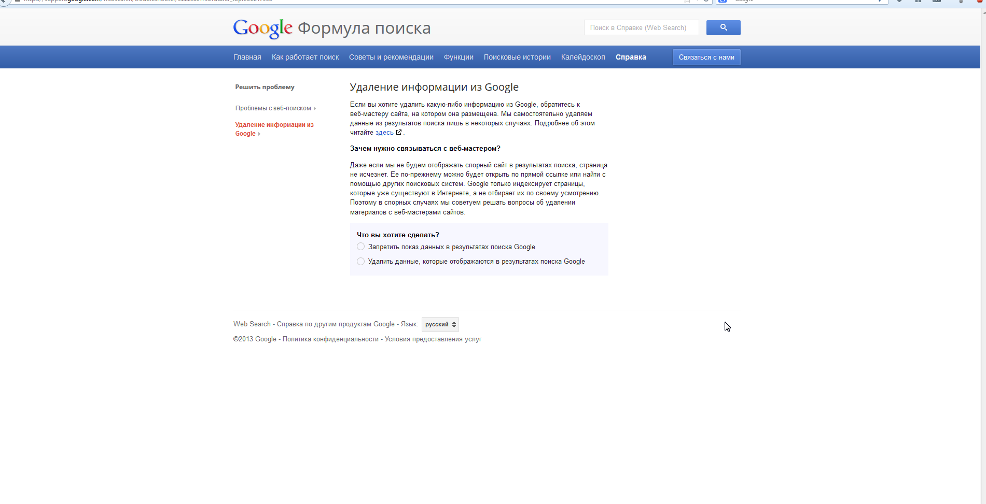Image resolution: width=986 pixels, height=504 pixels.
Task: Click the «Формула поиска» header title
Action: pos(364,28)
